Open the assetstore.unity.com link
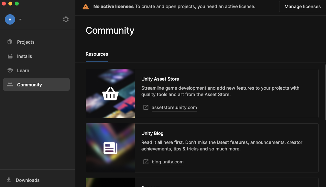This screenshot has width=326, height=187. coord(174,107)
